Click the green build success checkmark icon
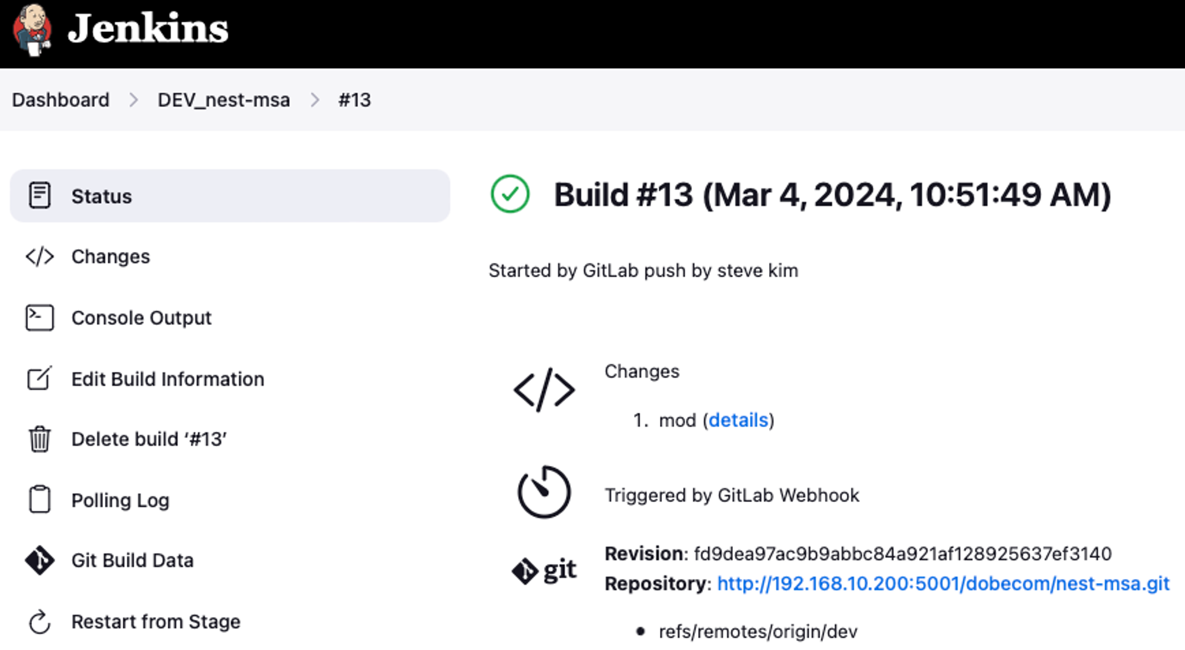 (510, 194)
